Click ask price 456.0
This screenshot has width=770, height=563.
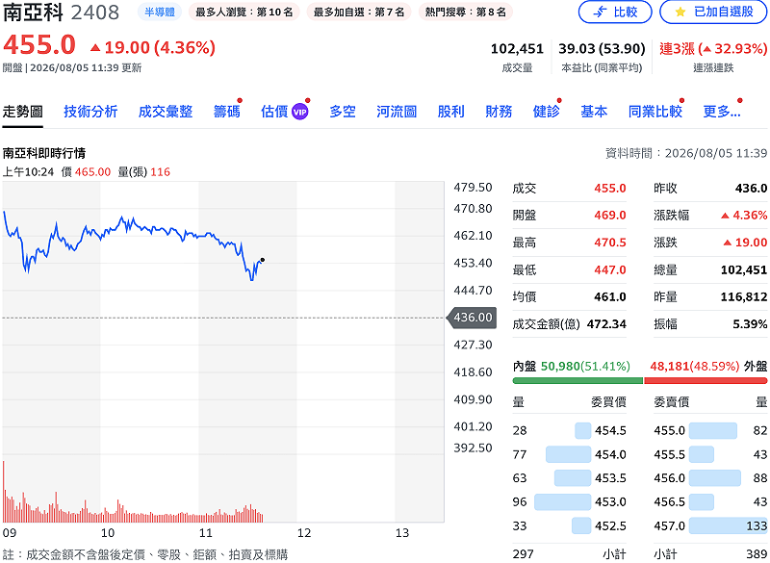[669, 478]
